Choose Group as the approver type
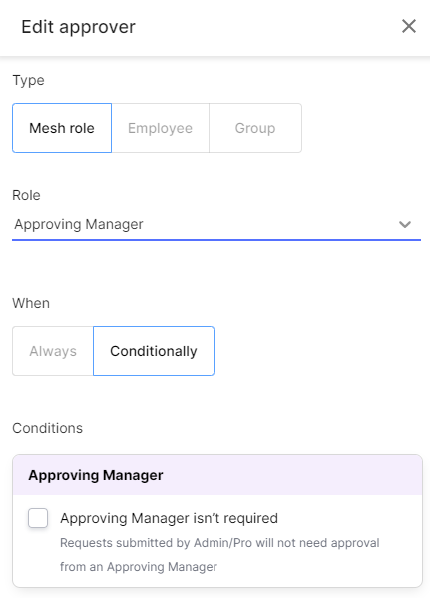The image size is (430, 598). [255, 128]
